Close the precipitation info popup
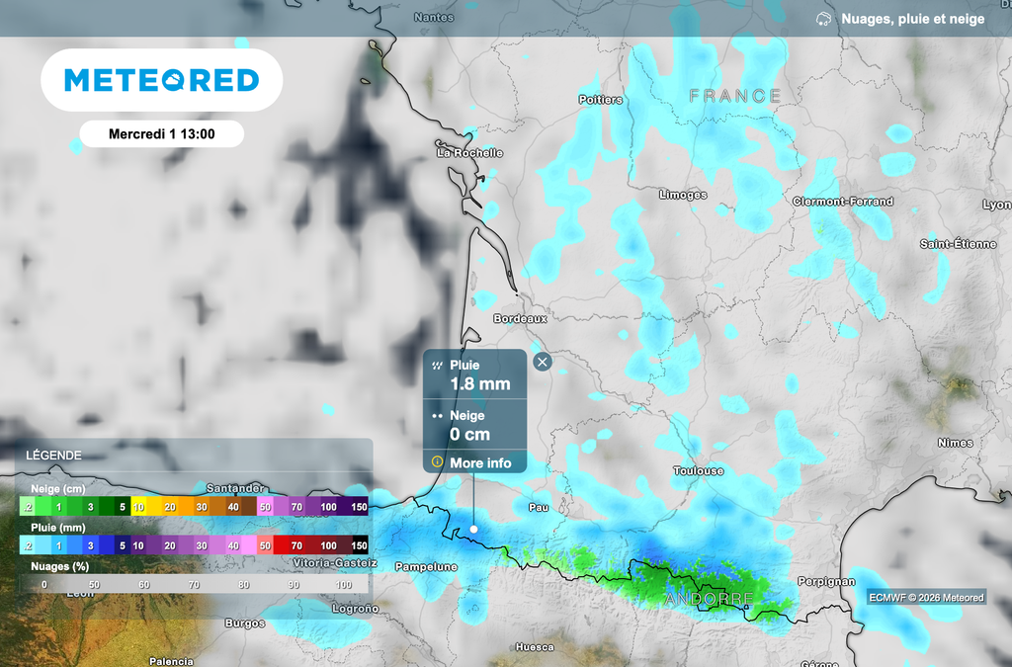This screenshot has height=667, width=1012. [542, 362]
